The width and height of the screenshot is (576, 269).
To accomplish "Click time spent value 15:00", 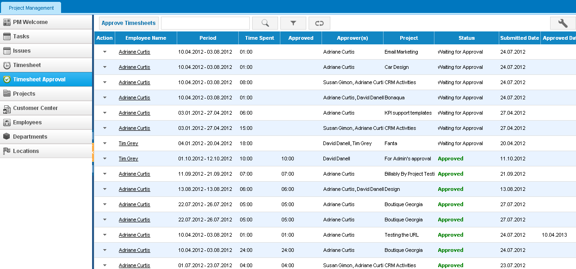I will coord(246,128).
